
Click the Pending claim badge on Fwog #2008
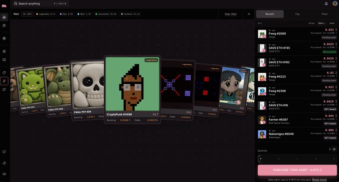(x=329, y=37)
